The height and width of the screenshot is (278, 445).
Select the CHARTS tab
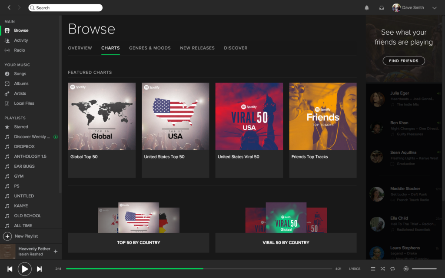click(x=110, y=48)
